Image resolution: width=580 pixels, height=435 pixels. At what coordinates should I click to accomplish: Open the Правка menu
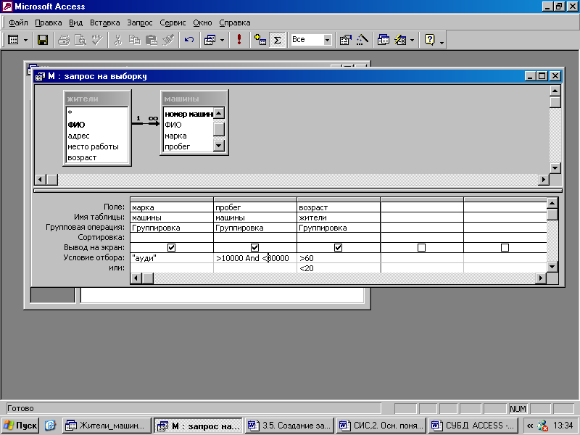pos(48,22)
